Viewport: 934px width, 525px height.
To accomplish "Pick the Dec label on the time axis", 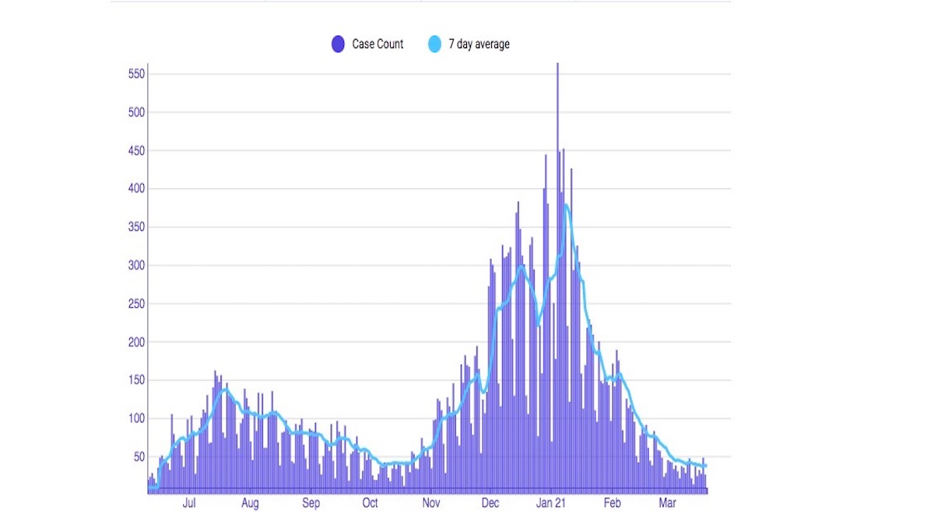I will (x=490, y=503).
